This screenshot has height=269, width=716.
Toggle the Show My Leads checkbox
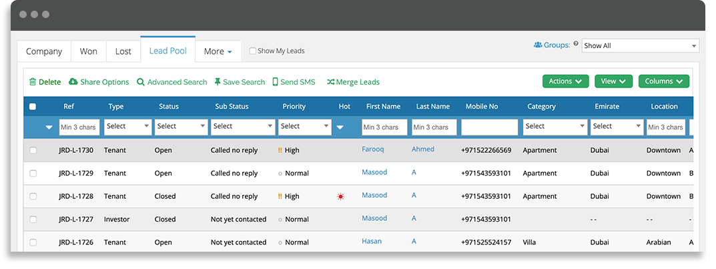coord(252,51)
